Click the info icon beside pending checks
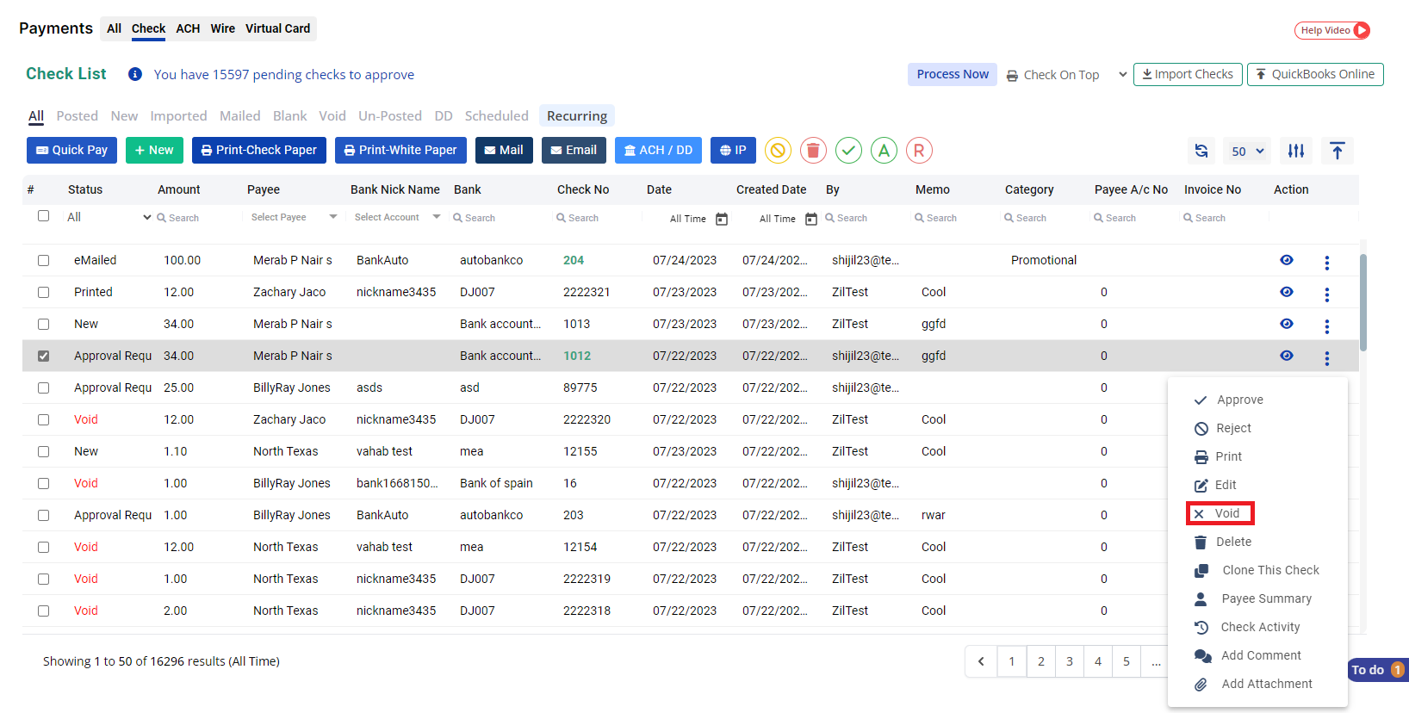The height and width of the screenshot is (713, 1409). tap(135, 74)
